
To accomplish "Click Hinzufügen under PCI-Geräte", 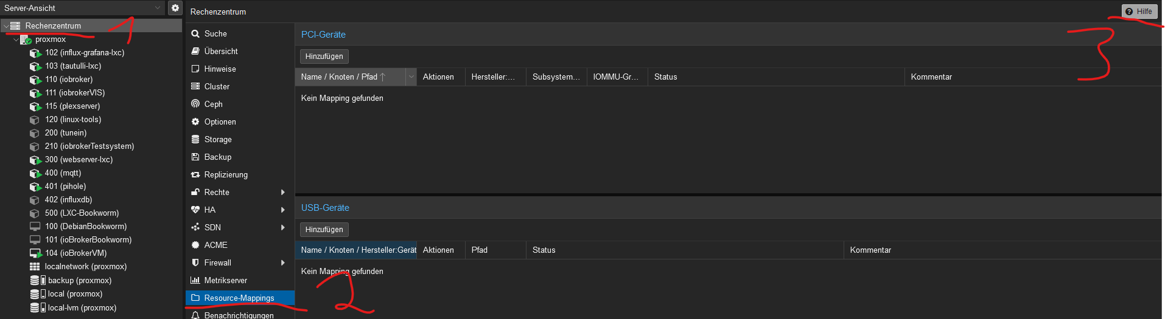I will click(x=324, y=57).
